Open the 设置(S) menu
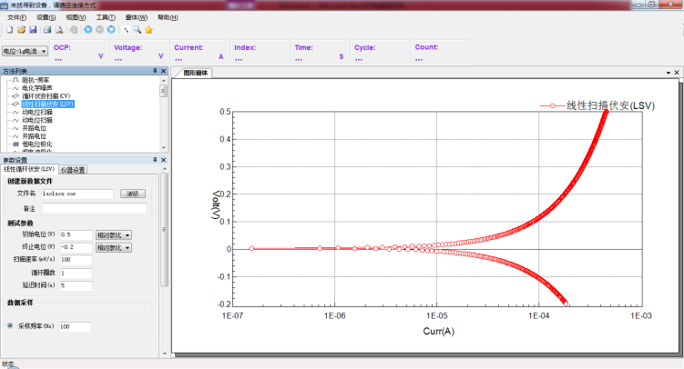 (x=46, y=17)
